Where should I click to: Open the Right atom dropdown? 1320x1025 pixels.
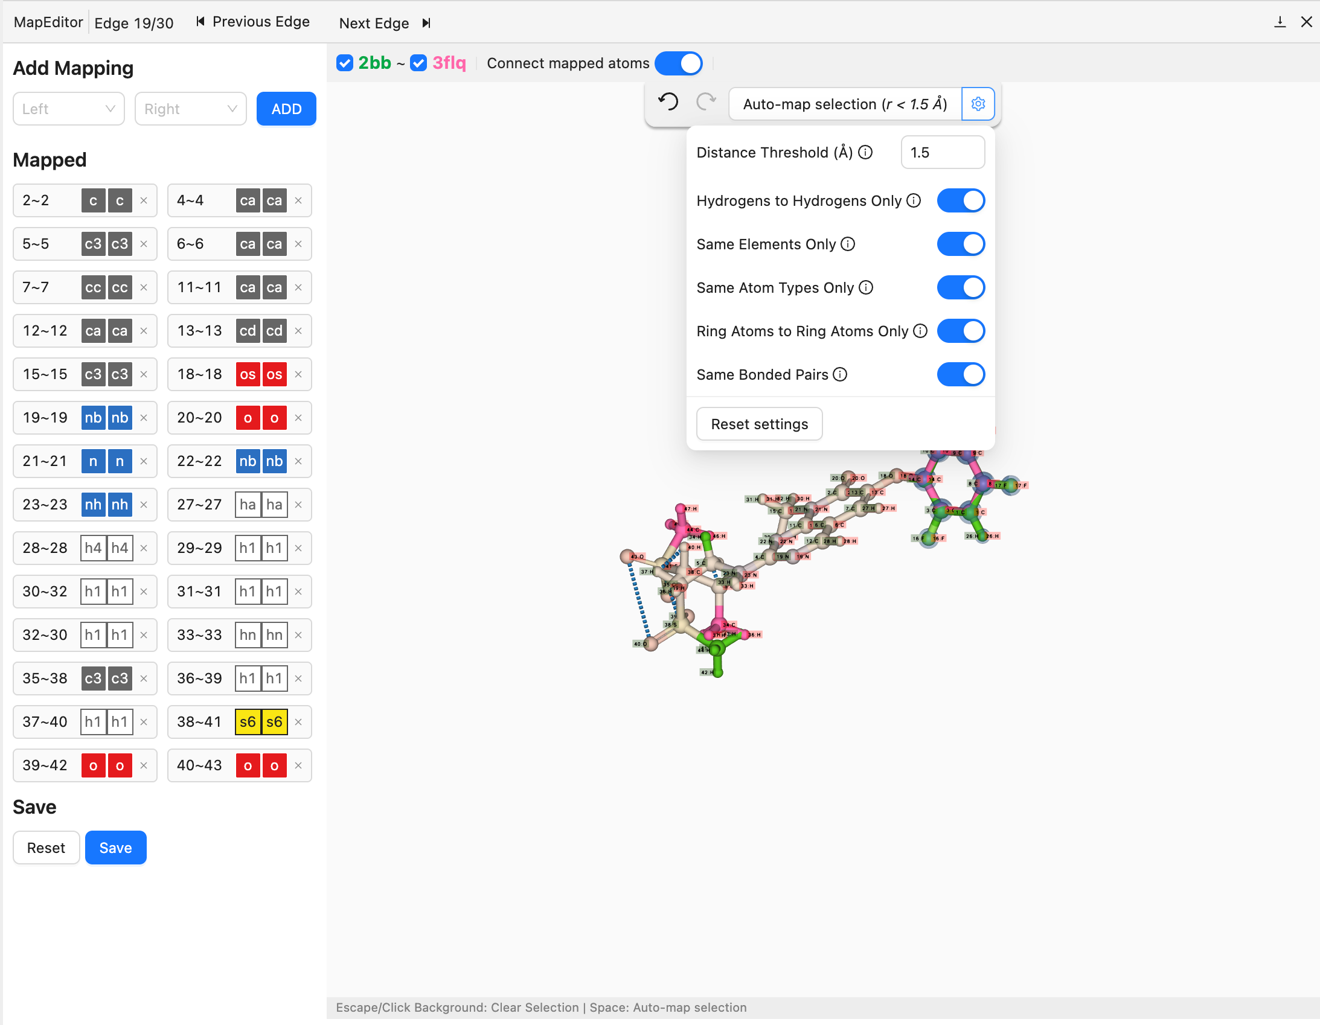(190, 109)
